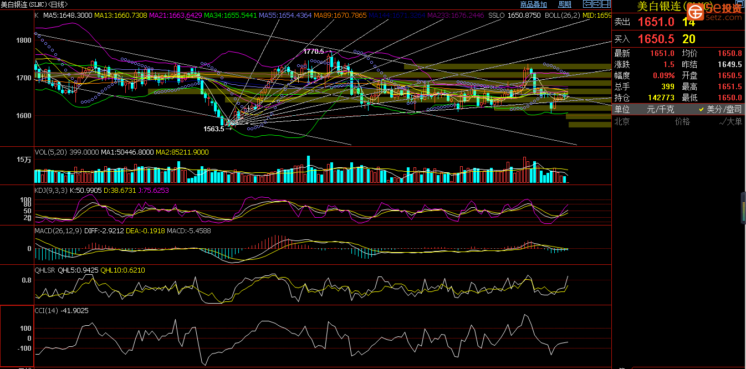Click the DIFF:-2.9212 MACD value label

click(x=104, y=230)
